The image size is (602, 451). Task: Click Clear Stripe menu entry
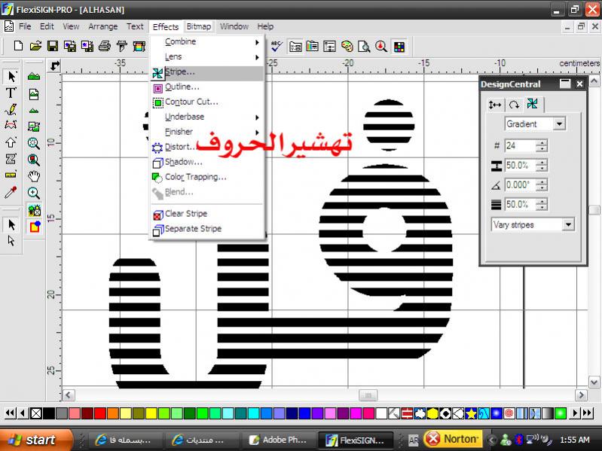(185, 214)
